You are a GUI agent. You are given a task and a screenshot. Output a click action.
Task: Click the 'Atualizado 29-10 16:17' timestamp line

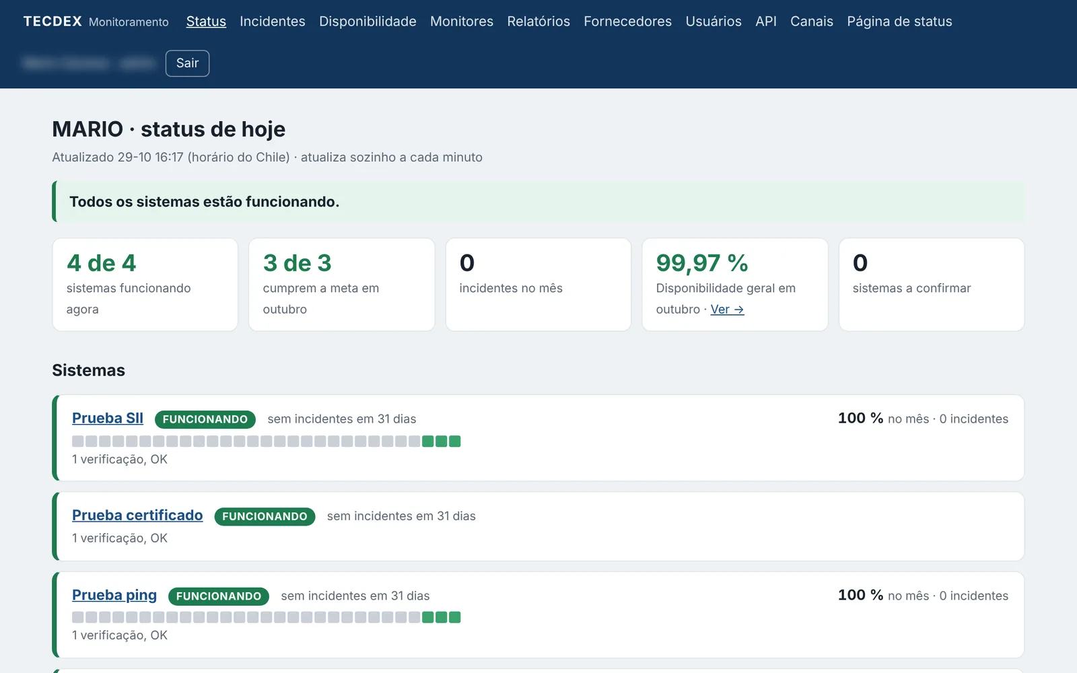[267, 157]
